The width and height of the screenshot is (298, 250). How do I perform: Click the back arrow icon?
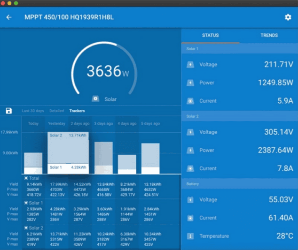9,17
